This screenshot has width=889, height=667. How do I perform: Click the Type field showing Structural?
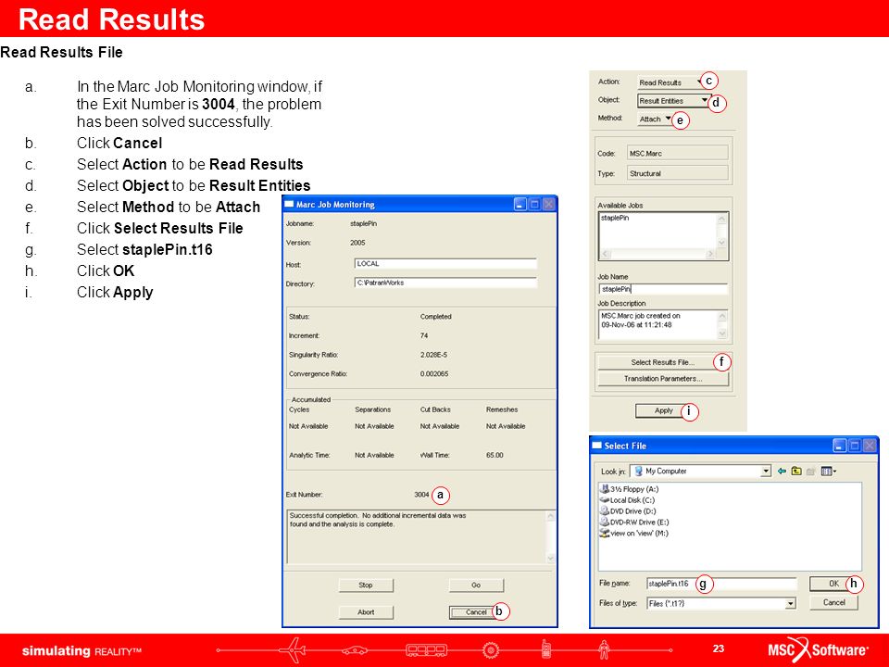677,173
